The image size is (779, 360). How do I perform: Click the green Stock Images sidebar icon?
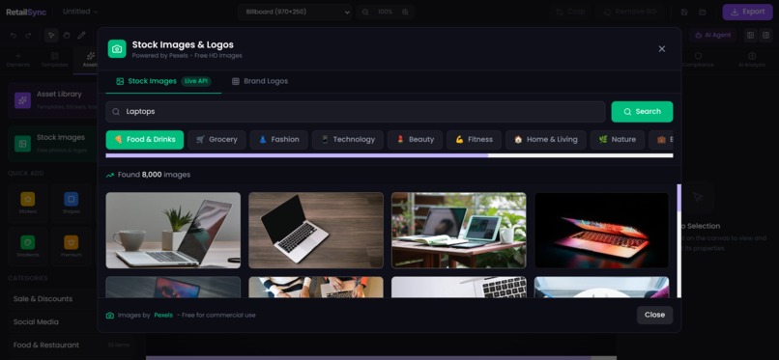[x=23, y=144]
